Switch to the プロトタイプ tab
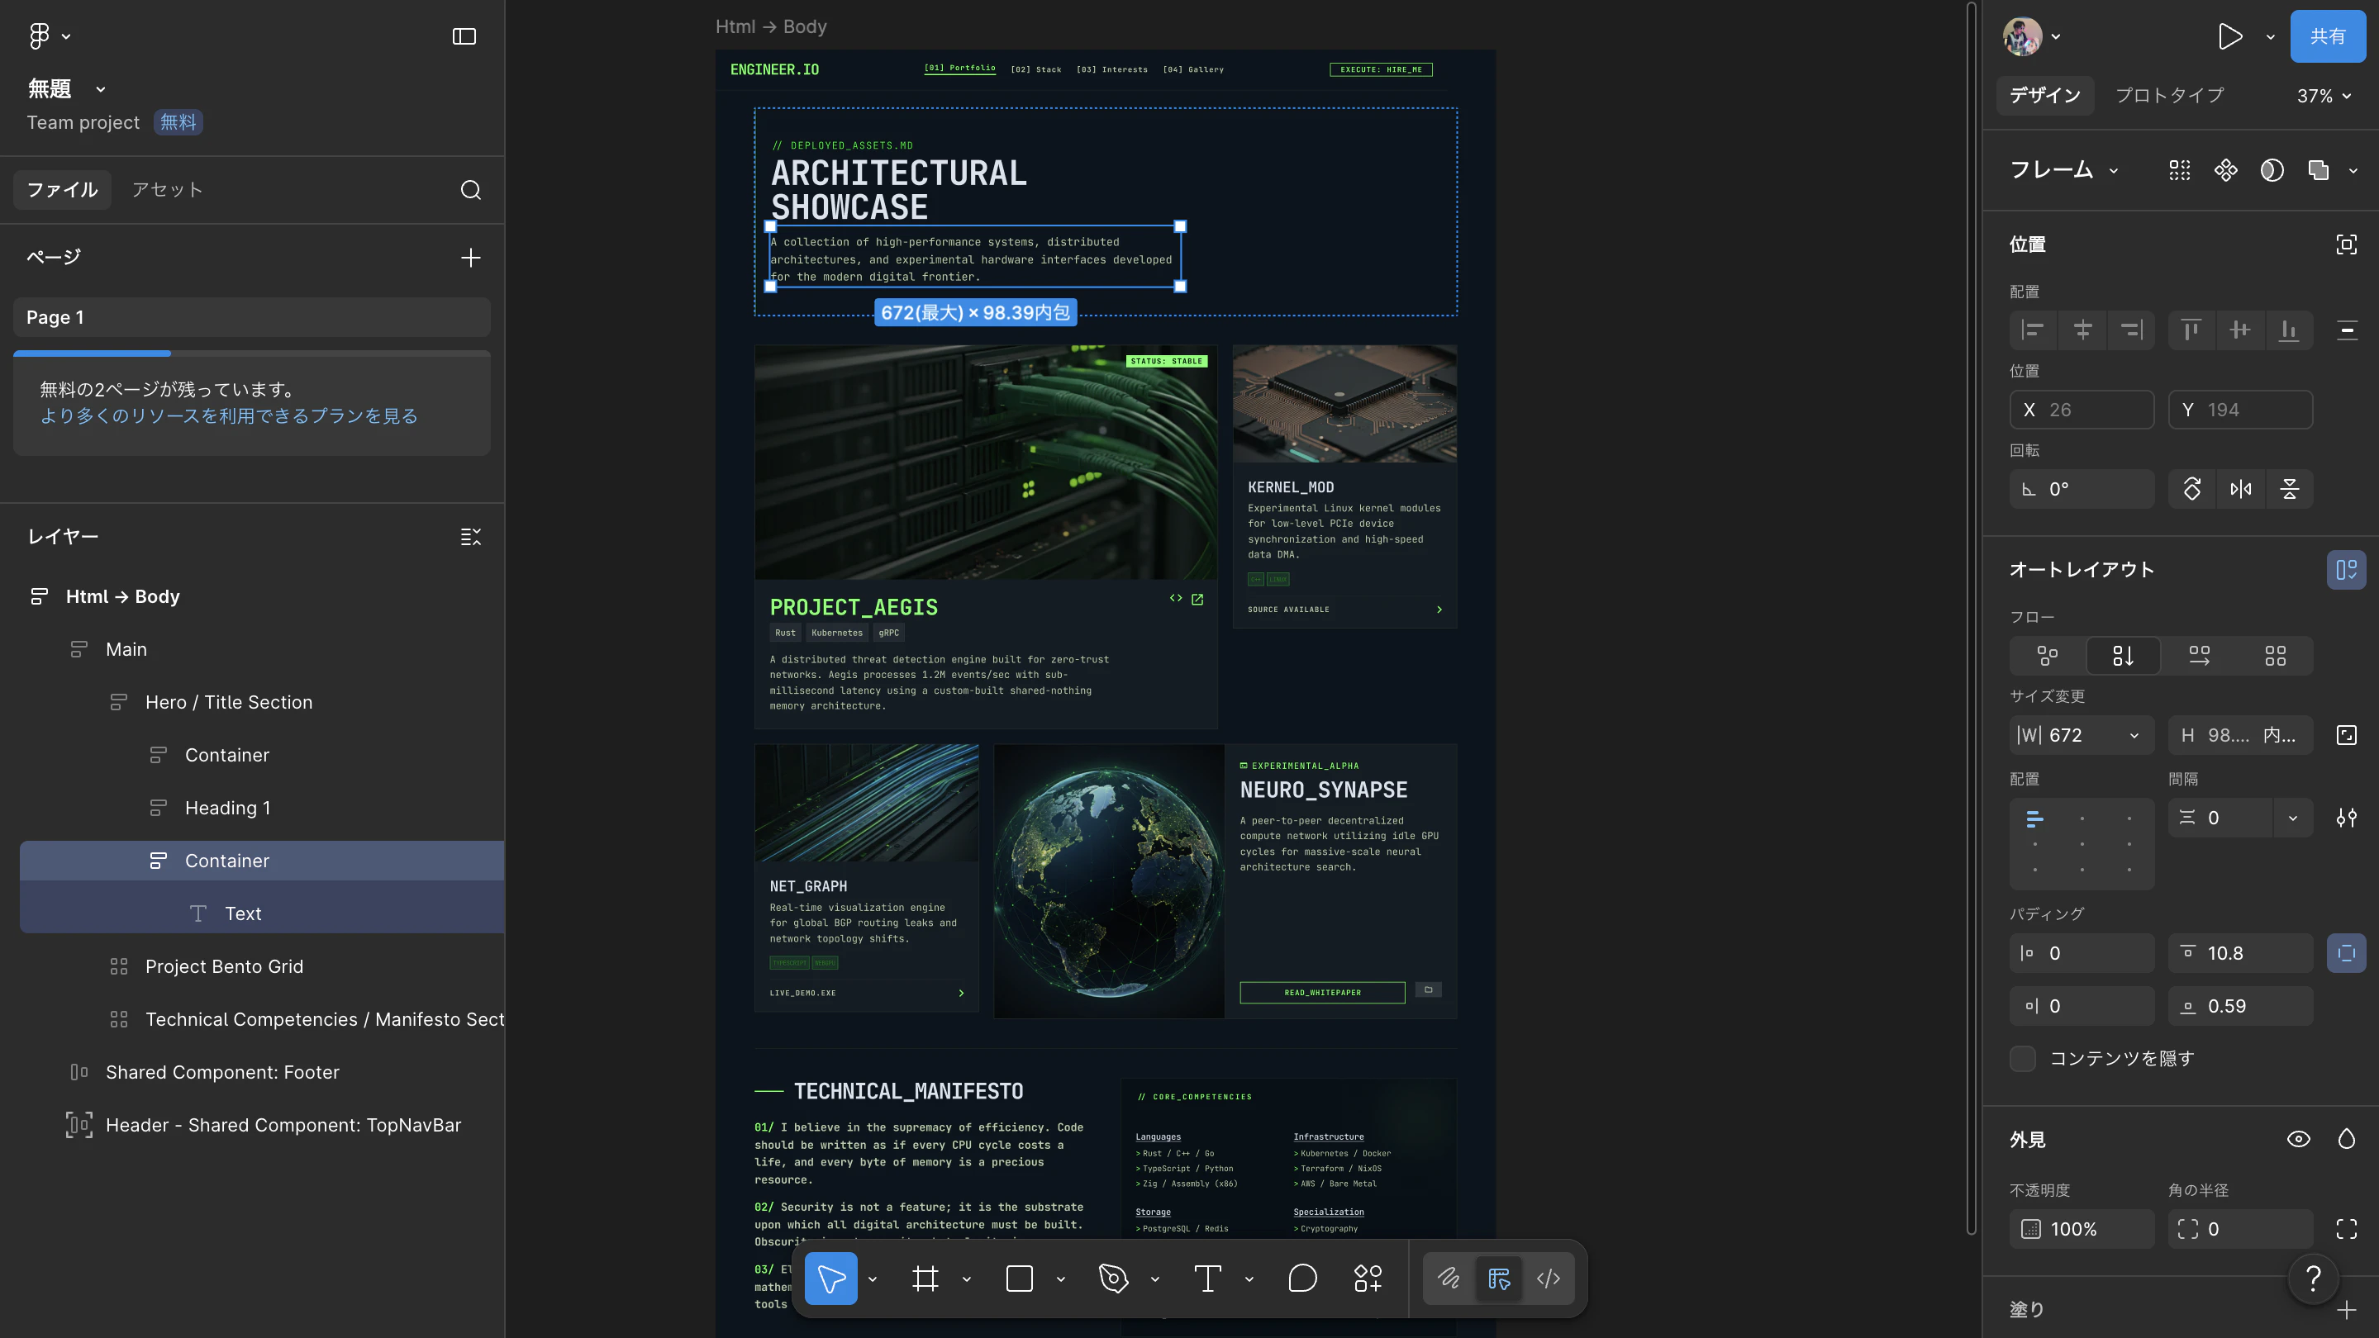Image resolution: width=2379 pixels, height=1338 pixels. [2170, 96]
